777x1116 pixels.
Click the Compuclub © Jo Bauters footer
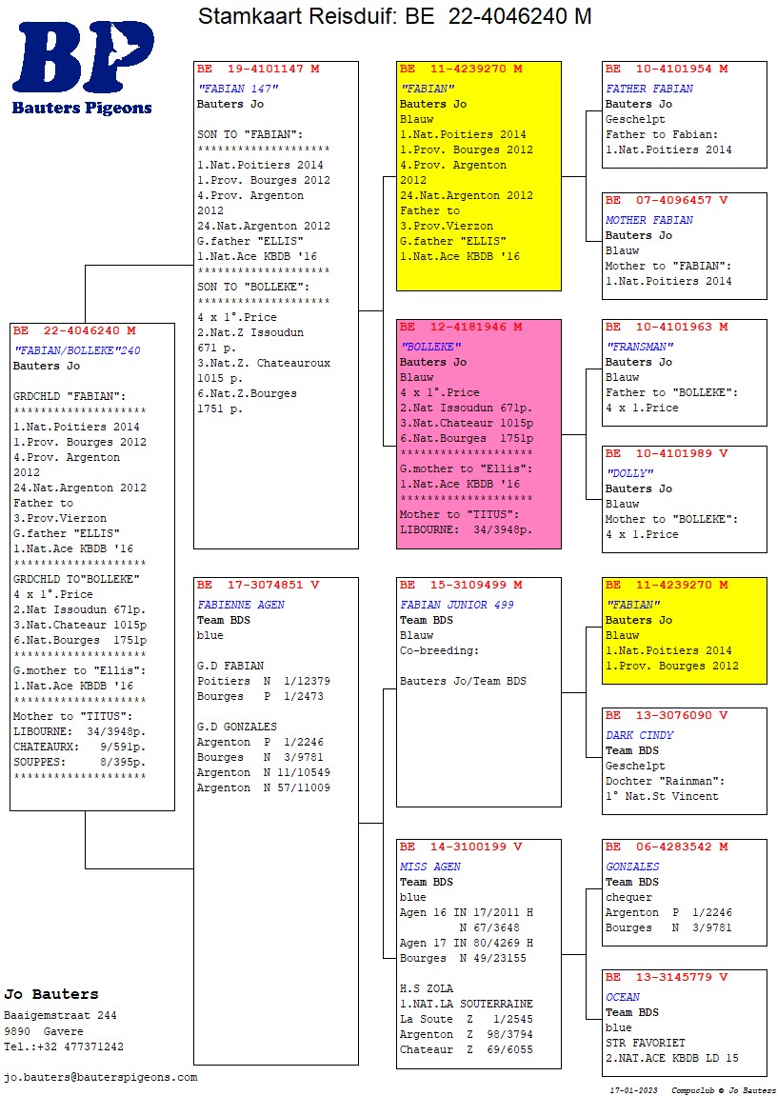(724, 1090)
